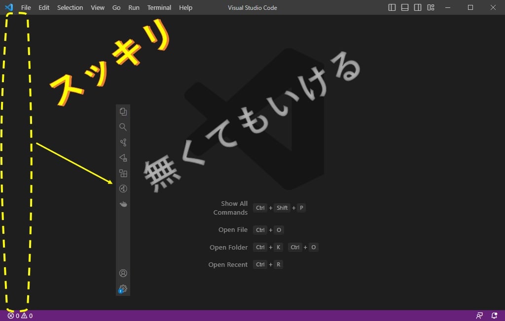Viewport: 505px width, 321px height.
Task: Open the Go menu
Action: click(116, 8)
